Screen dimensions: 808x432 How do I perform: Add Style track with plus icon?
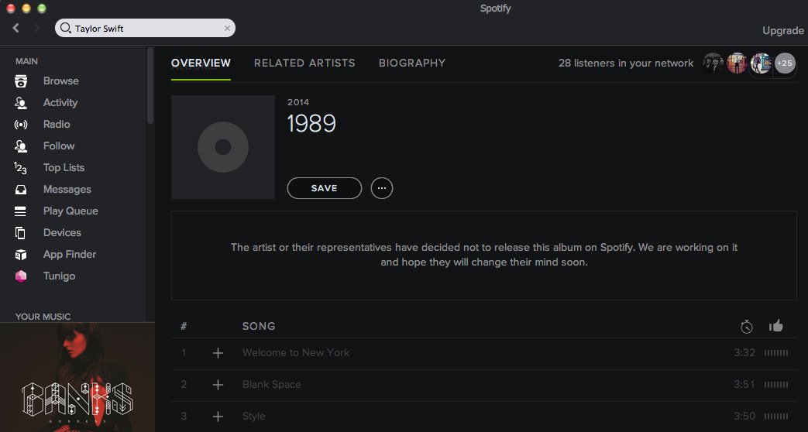[218, 417]
